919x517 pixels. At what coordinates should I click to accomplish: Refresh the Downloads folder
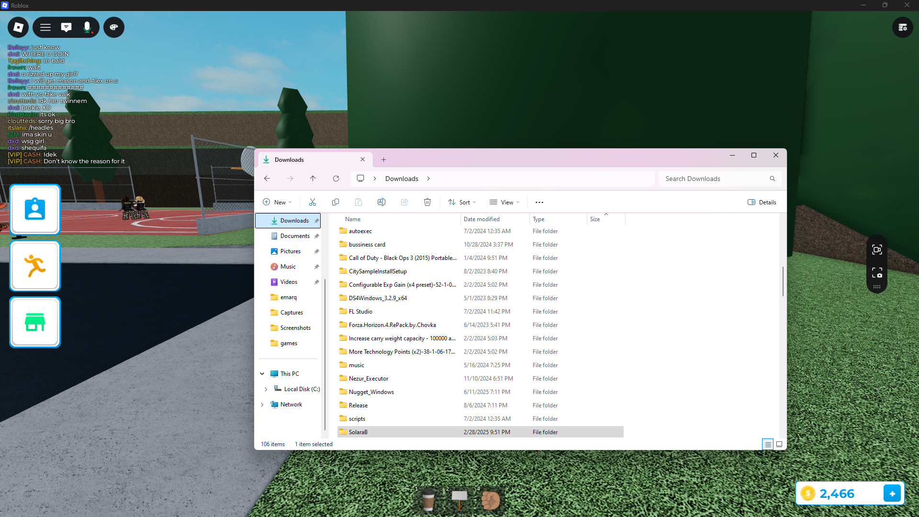[x=336, y=179]
